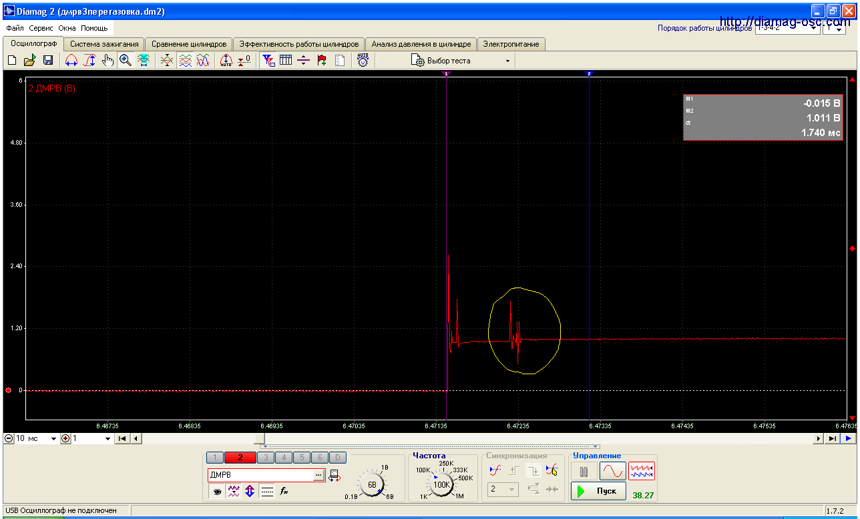Jump to the start of the recording
Viewport: 860px width, 519px height.
(x=122, y=439)
